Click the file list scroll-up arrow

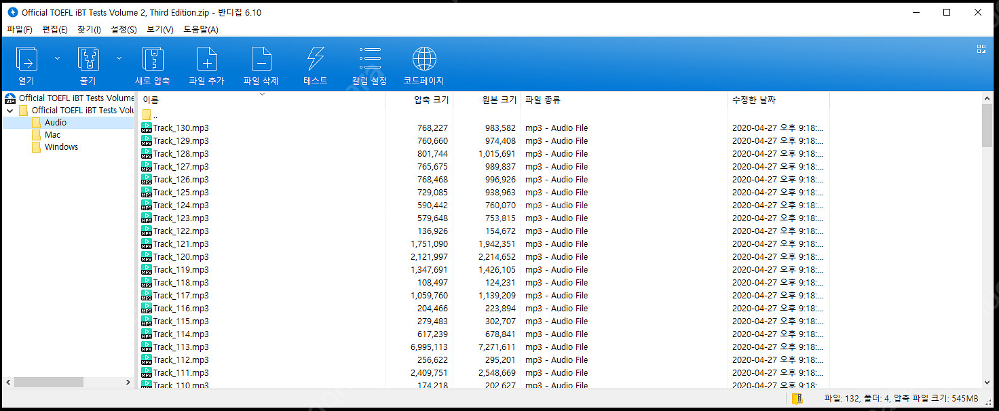[987, 98]
